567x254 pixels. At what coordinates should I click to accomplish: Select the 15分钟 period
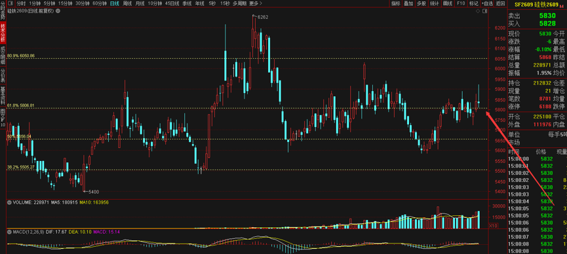65,4
